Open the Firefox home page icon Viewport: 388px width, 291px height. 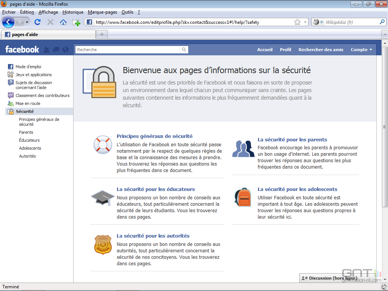tap(63, 22)
